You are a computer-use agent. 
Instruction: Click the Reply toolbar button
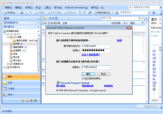(40, 13)
